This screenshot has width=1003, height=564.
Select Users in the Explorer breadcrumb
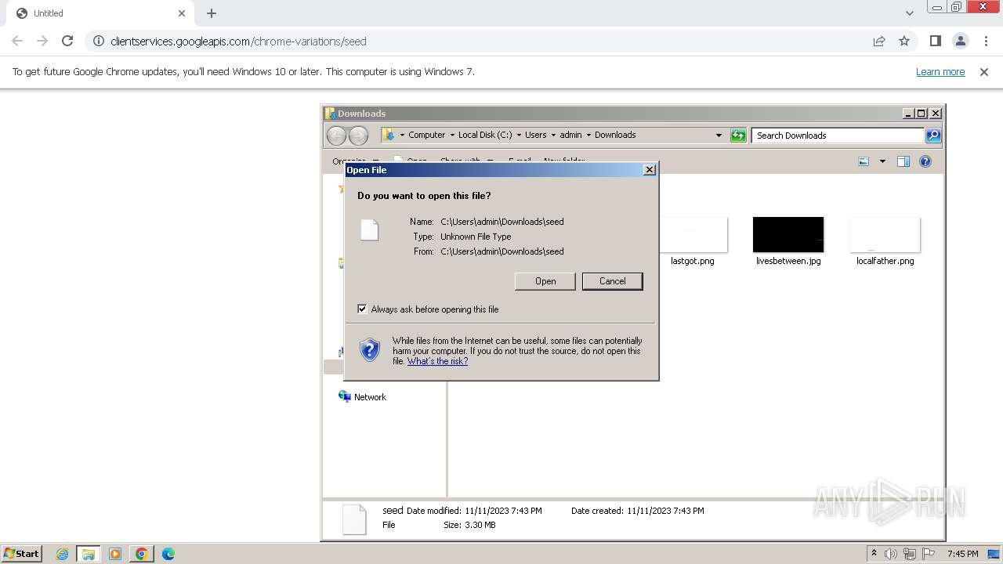click(535, 135)
